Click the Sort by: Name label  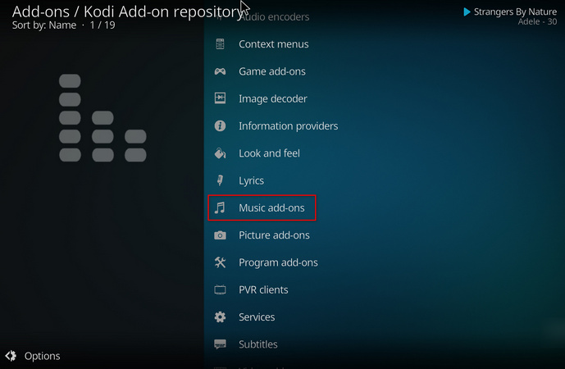pyautogui.click(x=44, y=25)
